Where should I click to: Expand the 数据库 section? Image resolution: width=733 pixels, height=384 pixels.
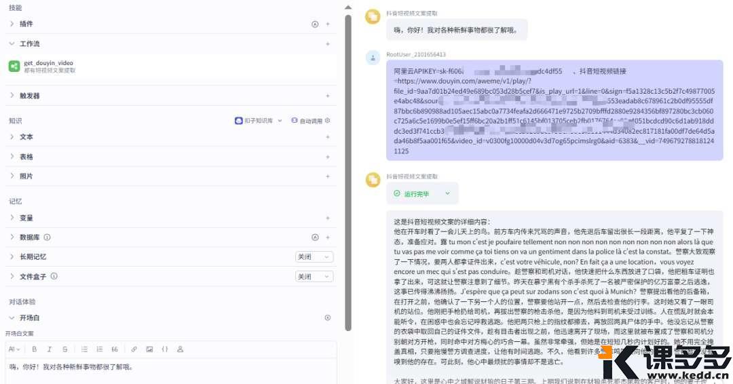[12, 237]
